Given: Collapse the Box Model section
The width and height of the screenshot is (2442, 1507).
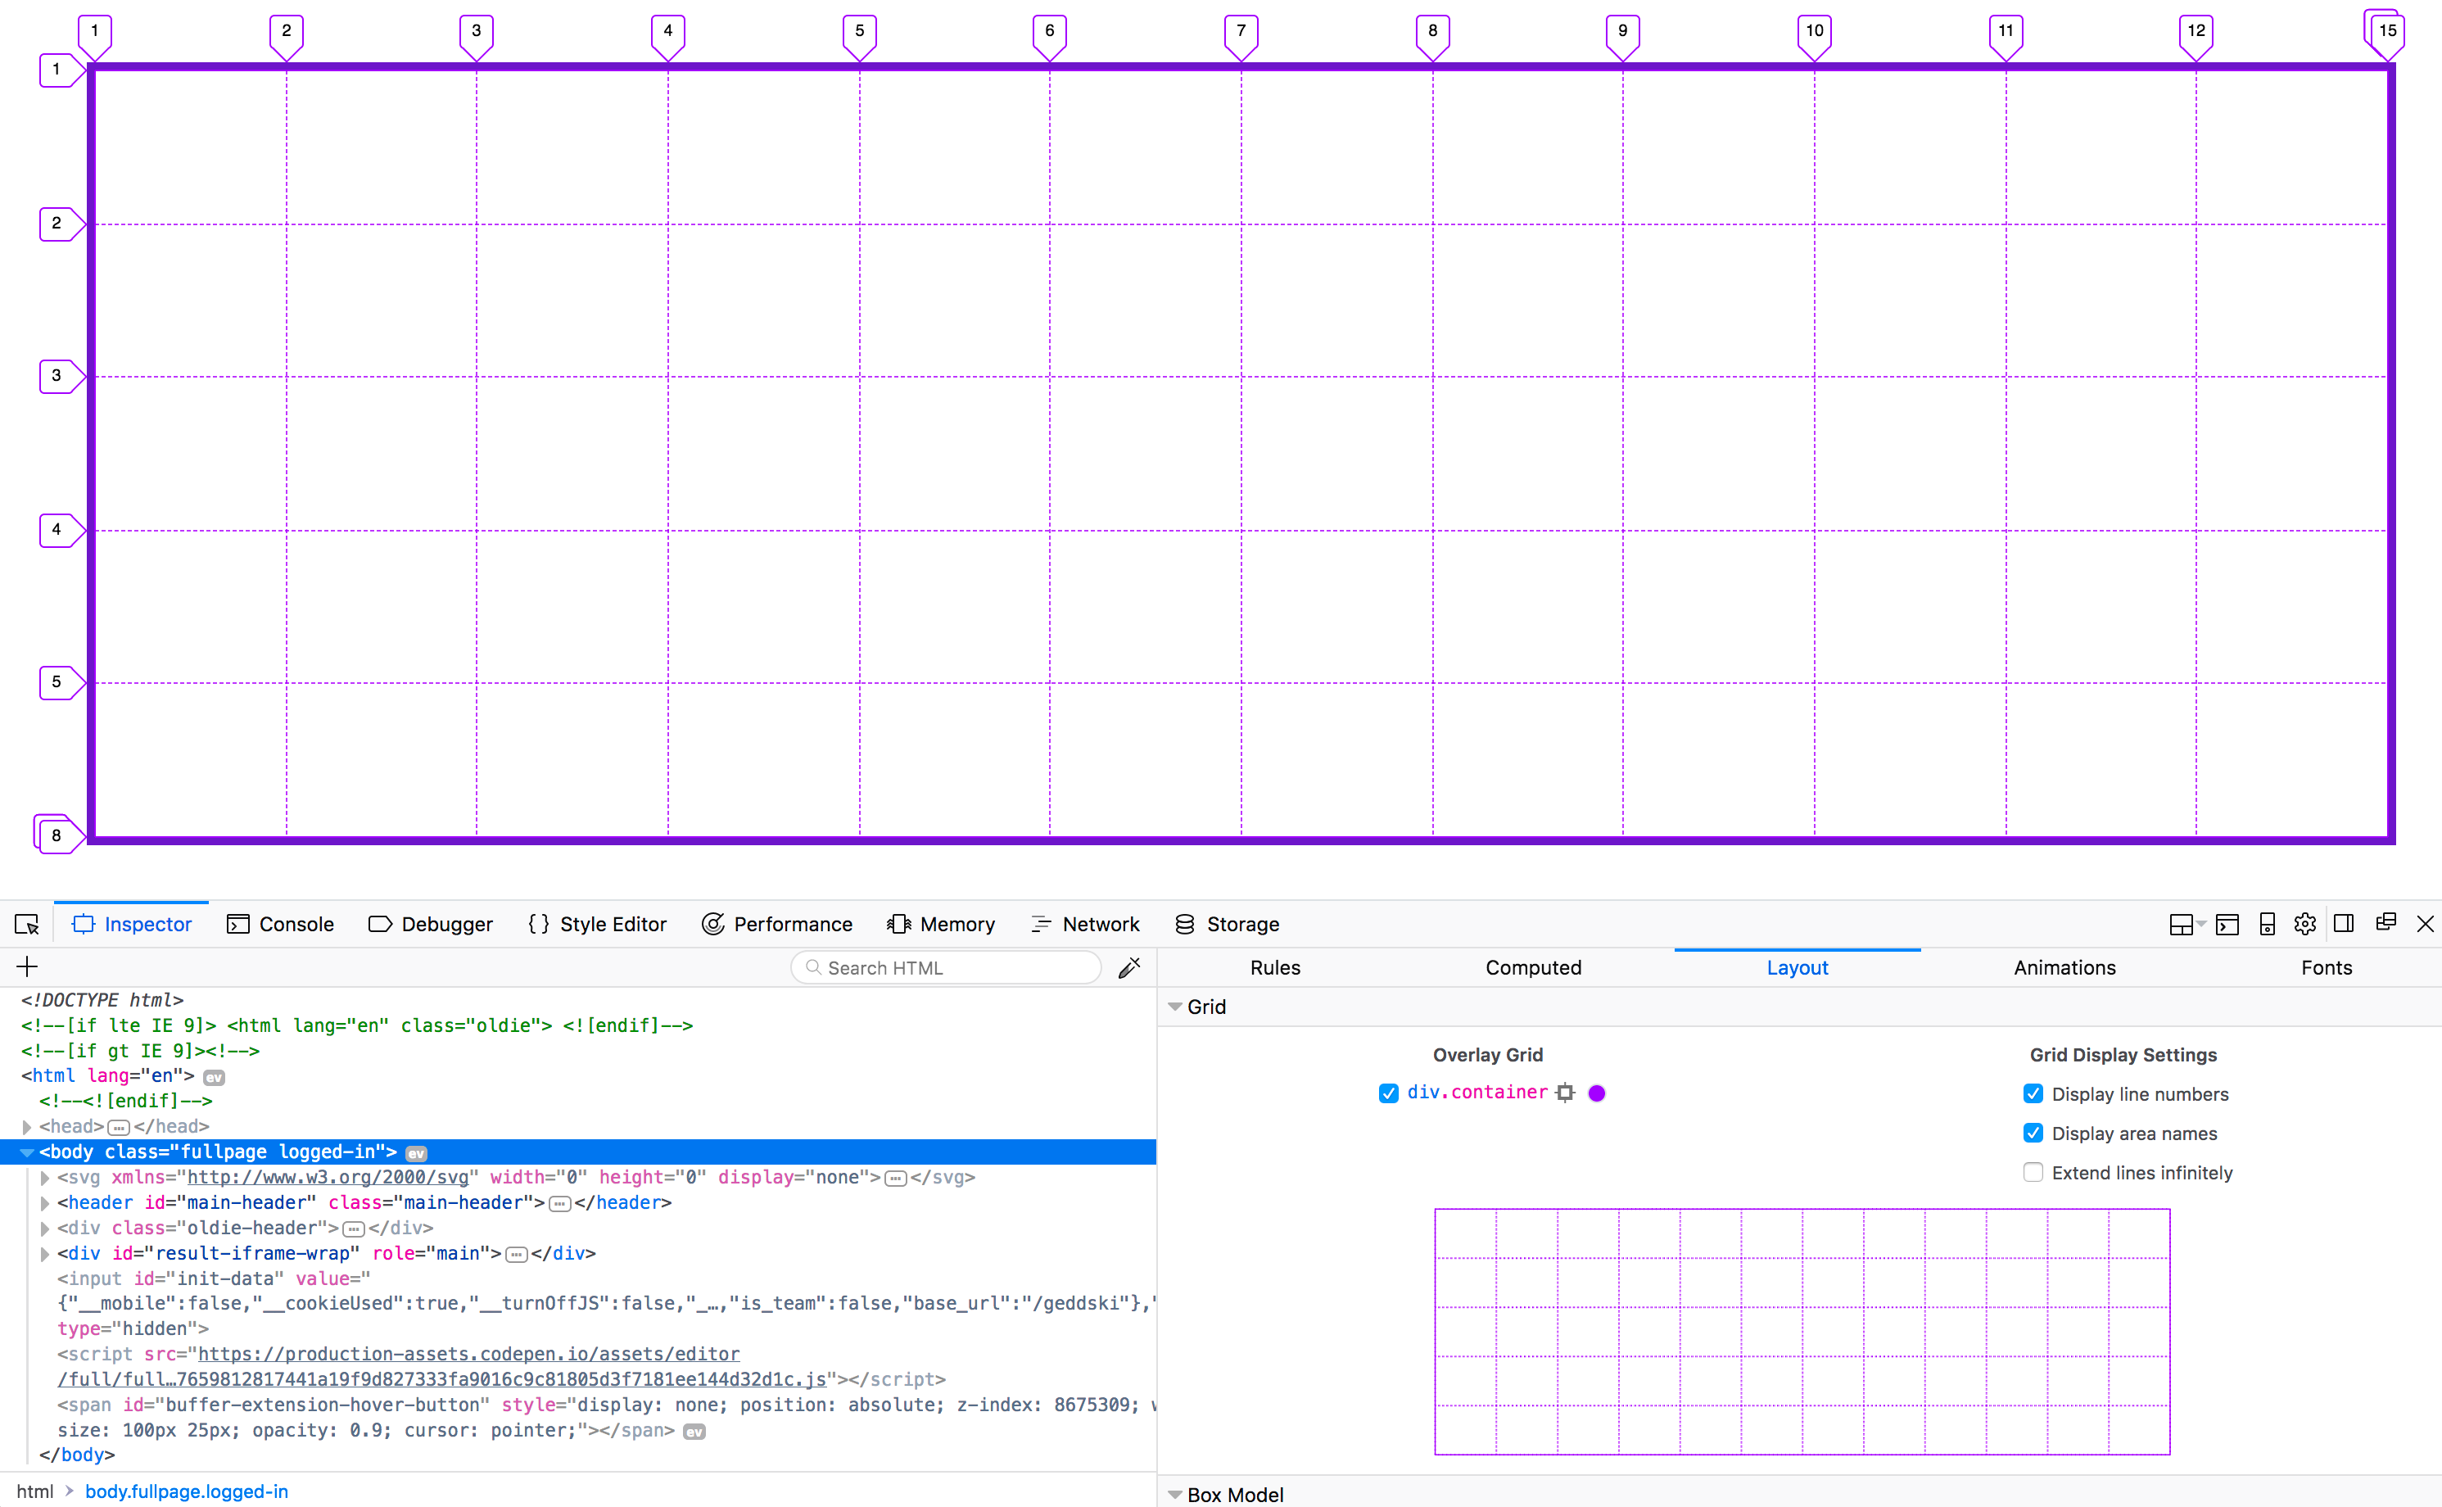Looking at the screenshot, I should (1176, 1494).
